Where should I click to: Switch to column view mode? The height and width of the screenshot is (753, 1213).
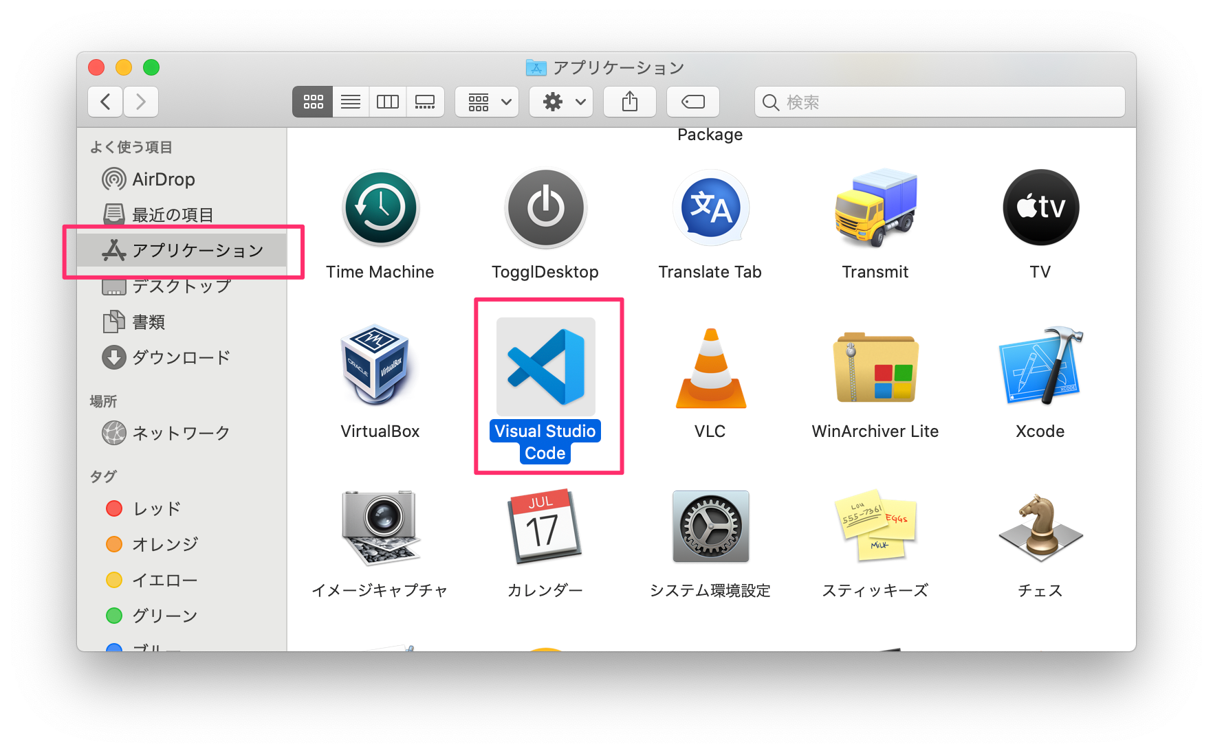pyautogui.click(x=387, y=101)
